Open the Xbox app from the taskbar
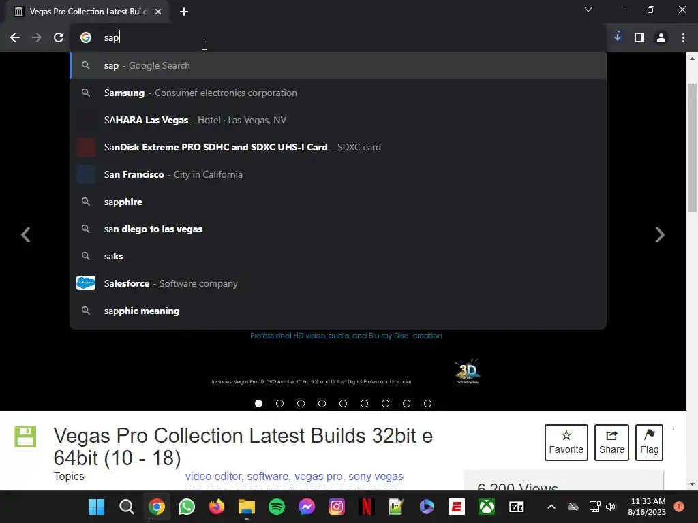The image size is (698, 523). [x=487, y=507]
